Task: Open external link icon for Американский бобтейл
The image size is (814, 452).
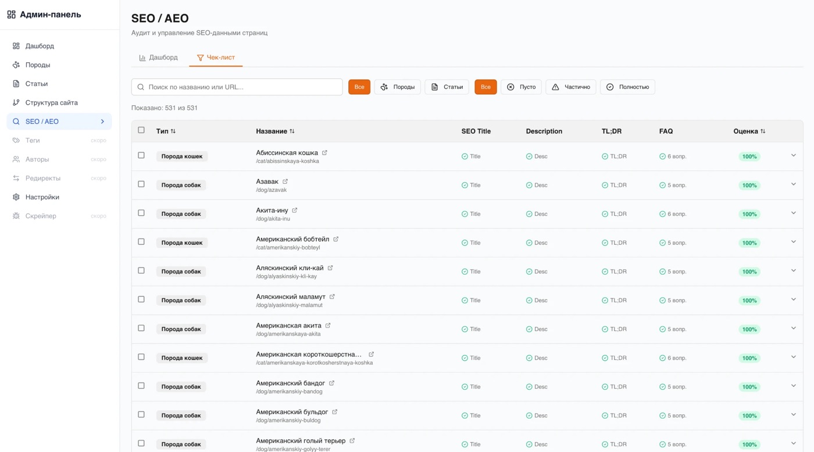Action: point(336,239)
